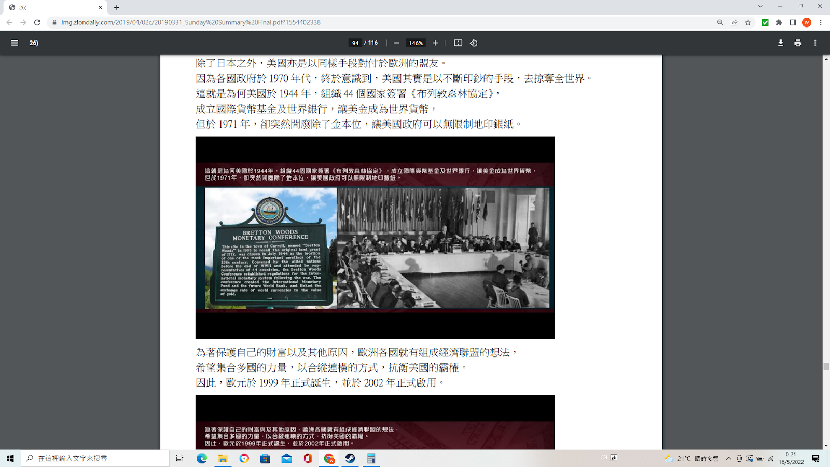830x467 pixels.
Task: Close the 26) tab
Action: [100, 7]
